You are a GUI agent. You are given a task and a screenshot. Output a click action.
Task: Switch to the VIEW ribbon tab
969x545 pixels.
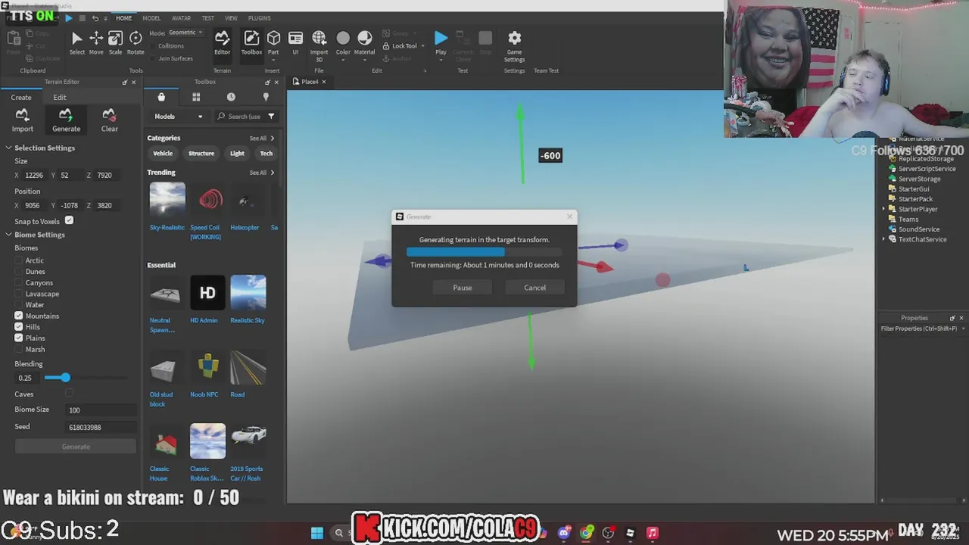[x=231, y=18]
